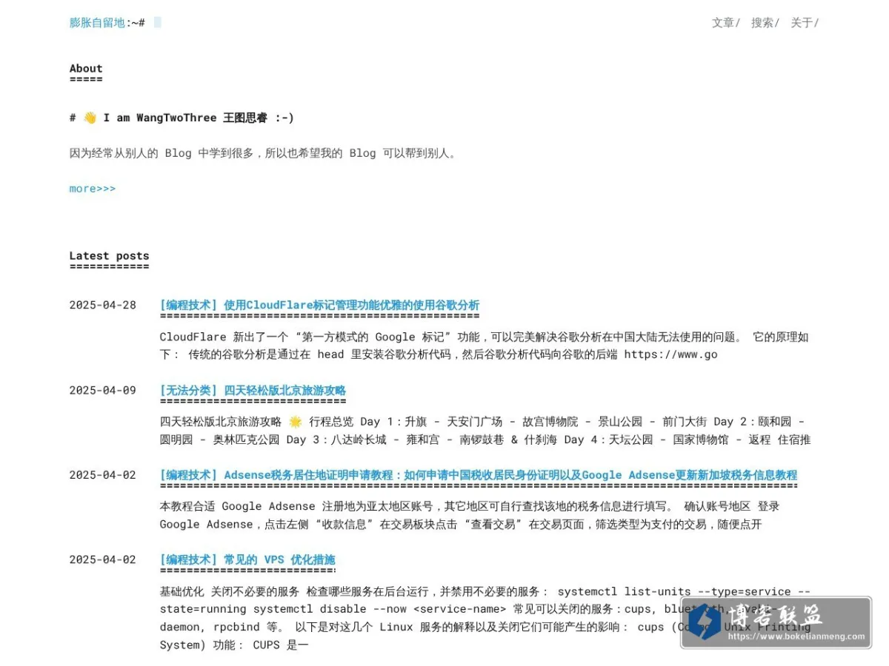
Task: Click the blinking terminal cursor block beside the title
Action: (x=158, y=22)
